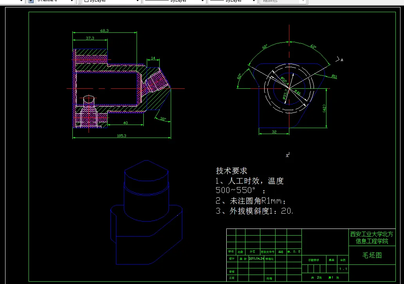Select the line '2、未注圆角R1mm'
The width and height of the screenshot is (404, 284).
coord(251,201)
